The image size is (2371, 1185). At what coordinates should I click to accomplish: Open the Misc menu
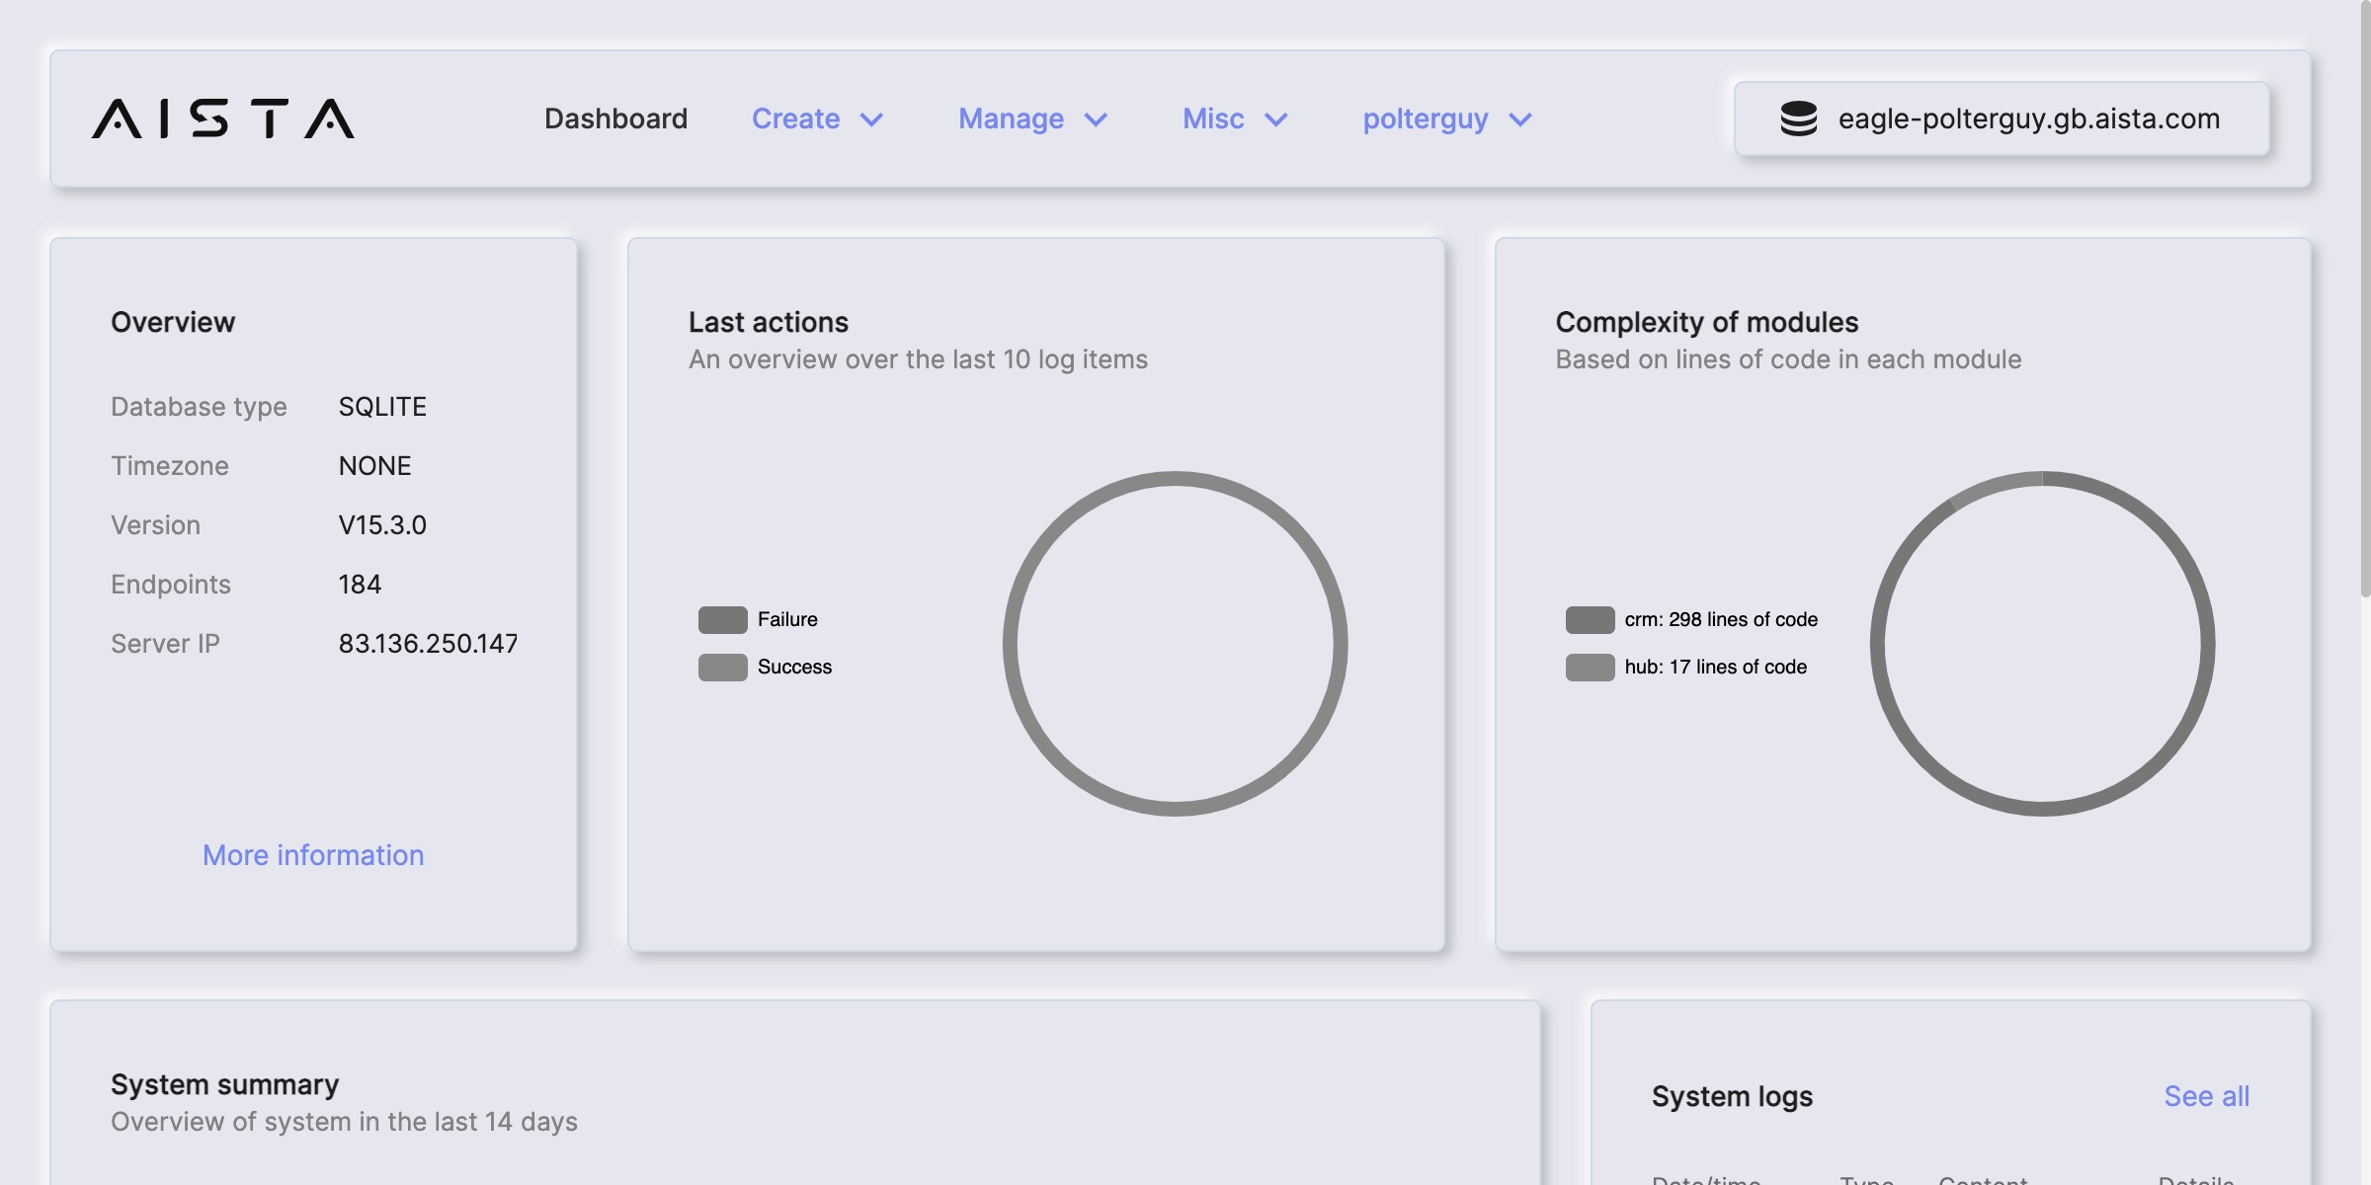click(x=1213, y=118)
